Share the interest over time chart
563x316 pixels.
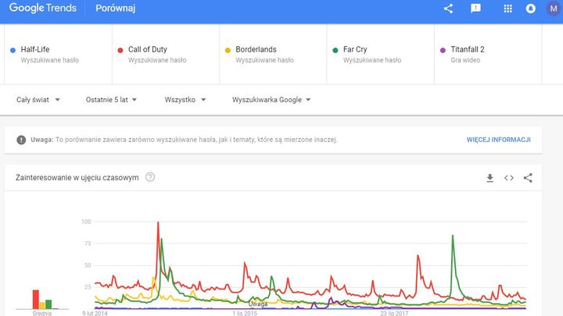[x=528, y=178]
